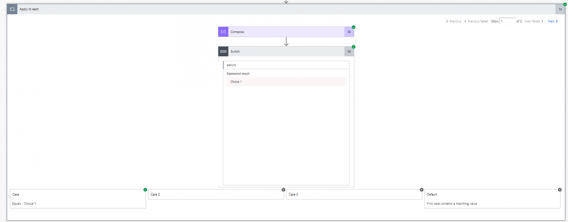Screen dimensions: 568x222
Task: Click the Case 2 skipped status icon
Action: click(x=283, y=190)
